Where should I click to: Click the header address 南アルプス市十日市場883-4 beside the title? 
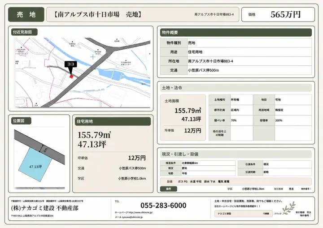pyautogui.click(x=214, y=14)
